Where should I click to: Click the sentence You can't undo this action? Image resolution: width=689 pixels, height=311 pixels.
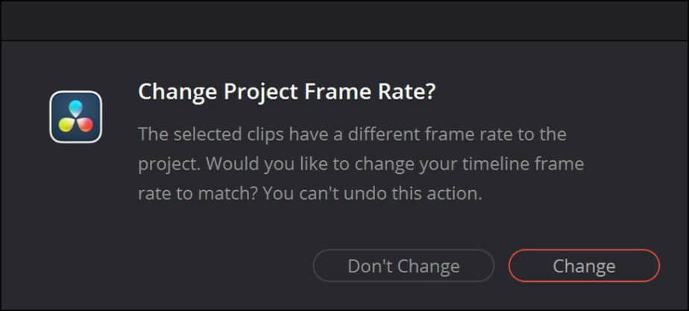[x=372, y=194]
